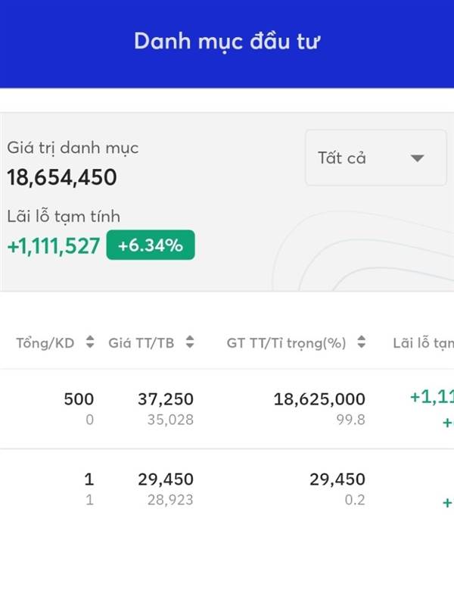Viewport: 454px width, 606px height.
Task: Click sort arrows beside Giá TT/TB
Action: click(x=190, y=342)
